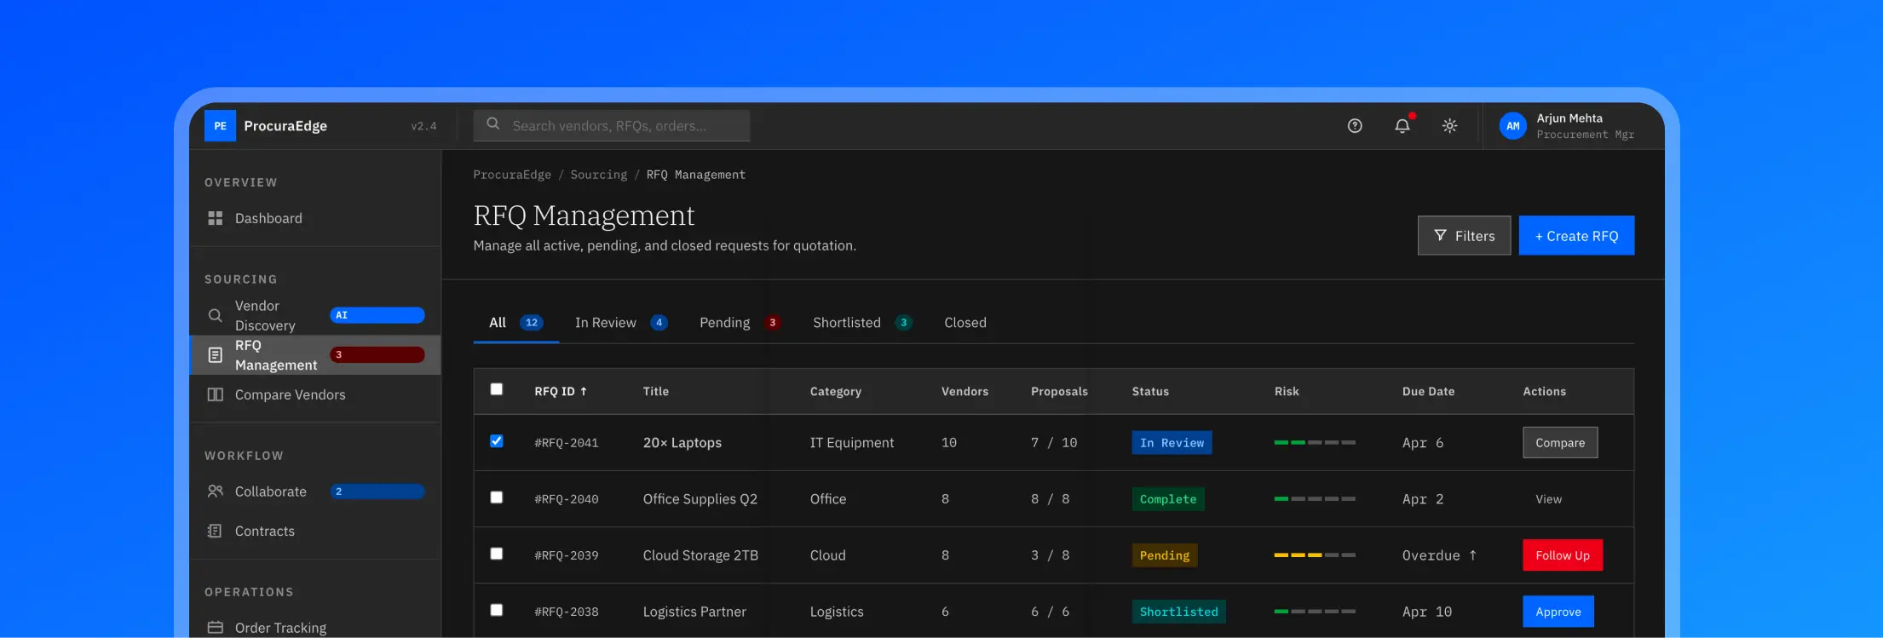This screenshot has width=1883, height=638.
Task: Open Order Tracking in the sidebar
Action: 315,628
